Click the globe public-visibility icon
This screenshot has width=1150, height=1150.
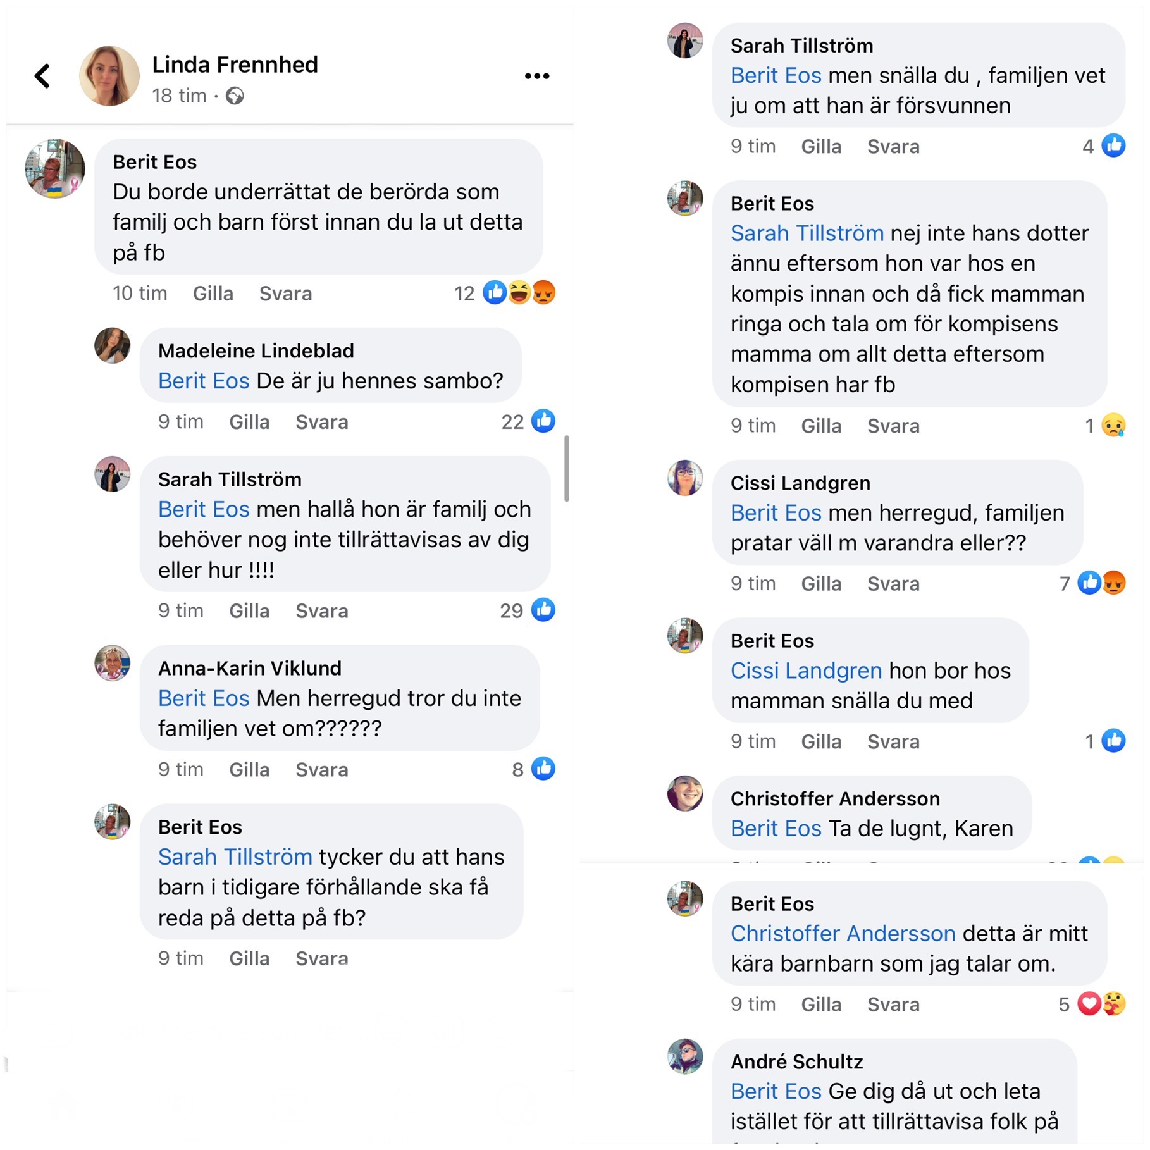pyautogui.click(x=235, y=96)
